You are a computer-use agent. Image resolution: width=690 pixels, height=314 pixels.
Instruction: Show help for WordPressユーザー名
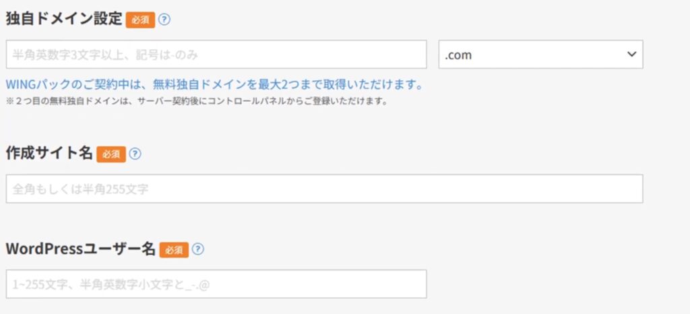(x=197, y=249)
